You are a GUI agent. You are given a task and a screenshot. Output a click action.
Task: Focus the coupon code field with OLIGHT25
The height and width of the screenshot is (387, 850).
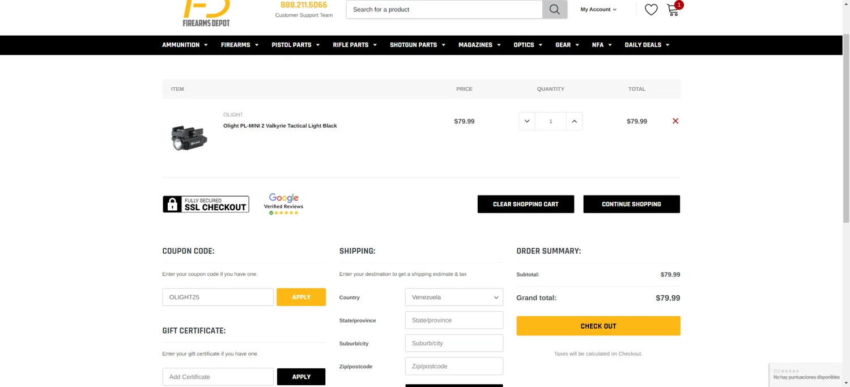(218, 297)
